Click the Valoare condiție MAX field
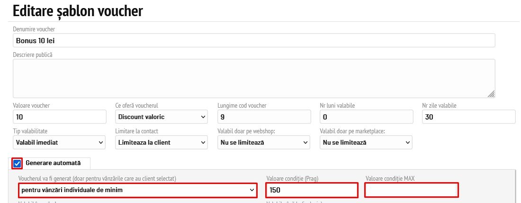This screenshot has width=521, height=203. coord(411,190)
